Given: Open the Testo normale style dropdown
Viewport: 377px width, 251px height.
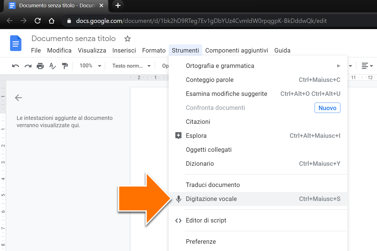Looking at the screenshot, I should [131, 66].
